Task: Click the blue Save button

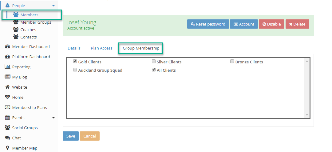Action: click(71, 136)
